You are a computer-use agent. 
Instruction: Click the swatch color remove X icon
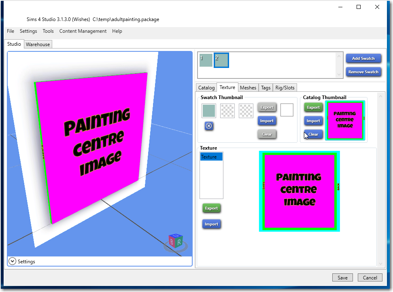(209, 126)
